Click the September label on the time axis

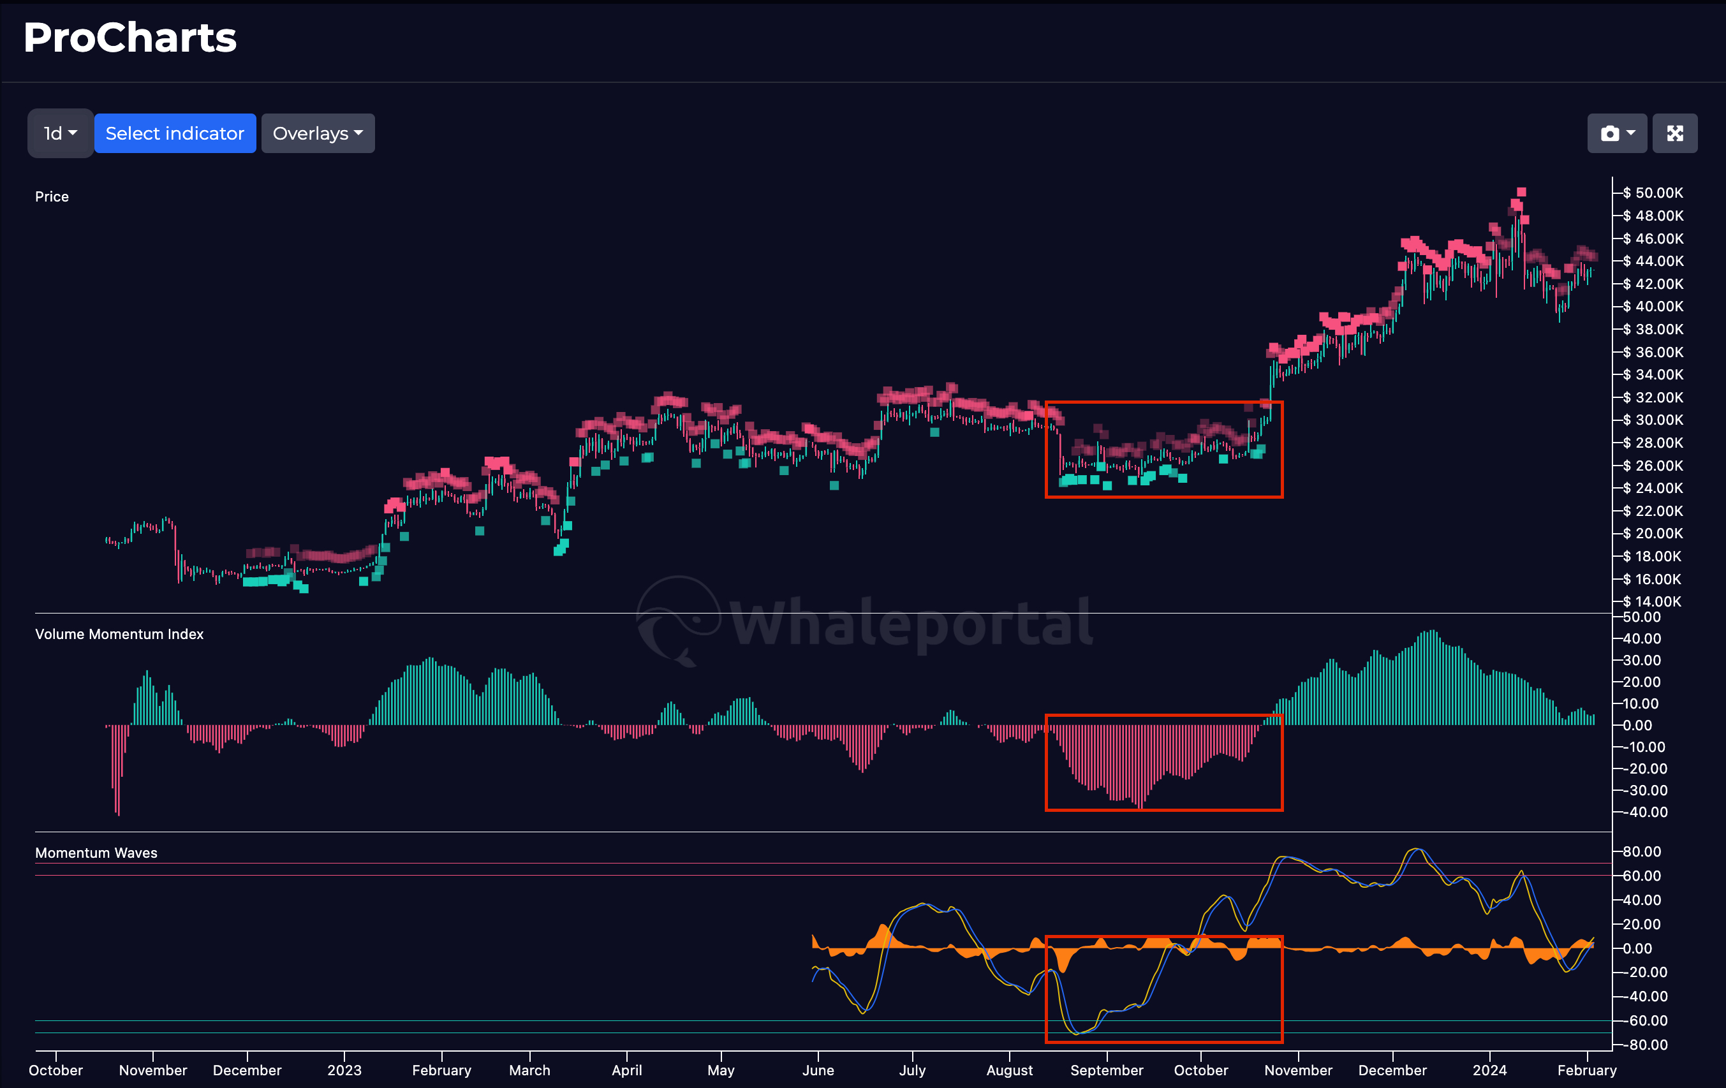click(x=1107, y=1070)
